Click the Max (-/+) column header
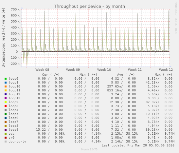This screenshot has width=179, height=153. pyautogui.click(x=163, y=75)
